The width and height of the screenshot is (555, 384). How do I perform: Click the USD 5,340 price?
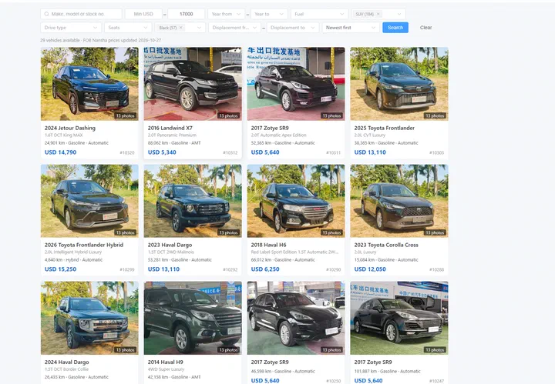[x=162, y=152]
